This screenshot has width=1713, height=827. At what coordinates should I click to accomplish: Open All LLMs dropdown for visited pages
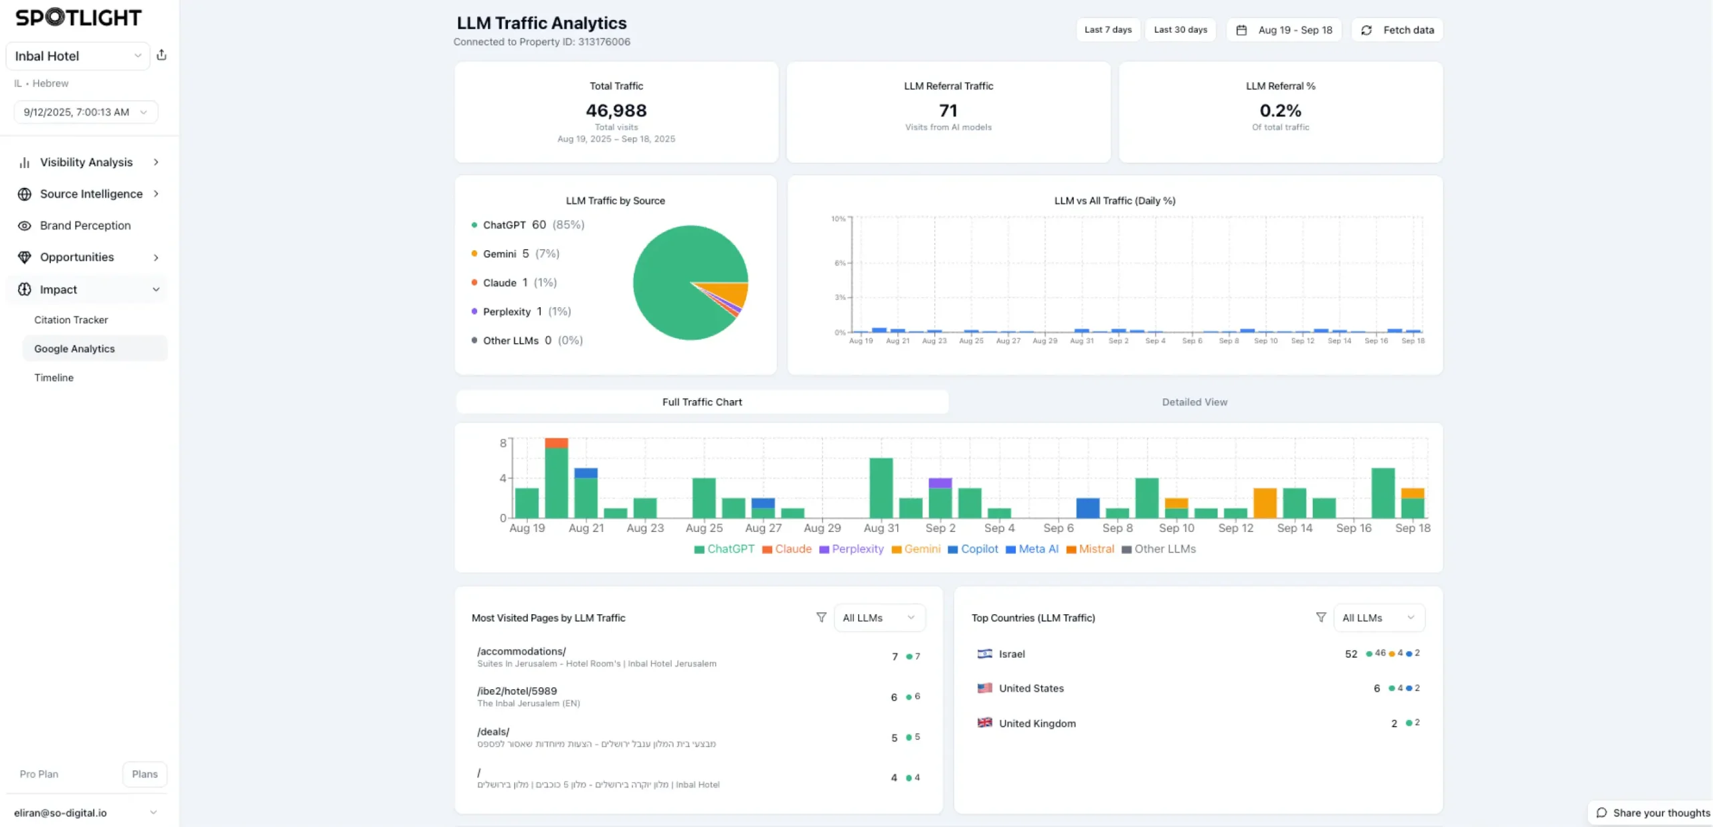(x=879, y=618)
